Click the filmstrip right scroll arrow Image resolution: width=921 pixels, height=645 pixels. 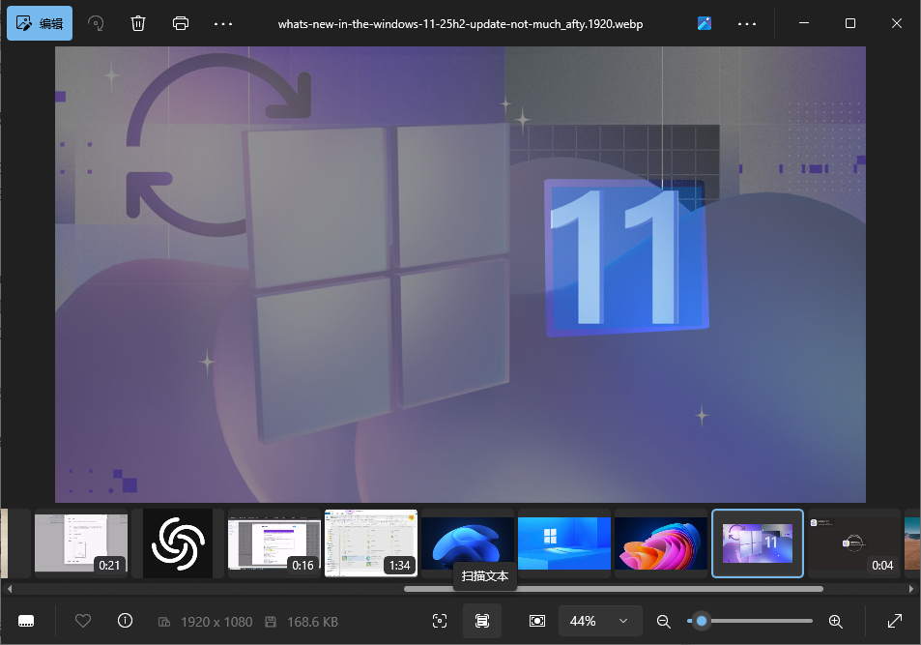click(x=912, y=588)
